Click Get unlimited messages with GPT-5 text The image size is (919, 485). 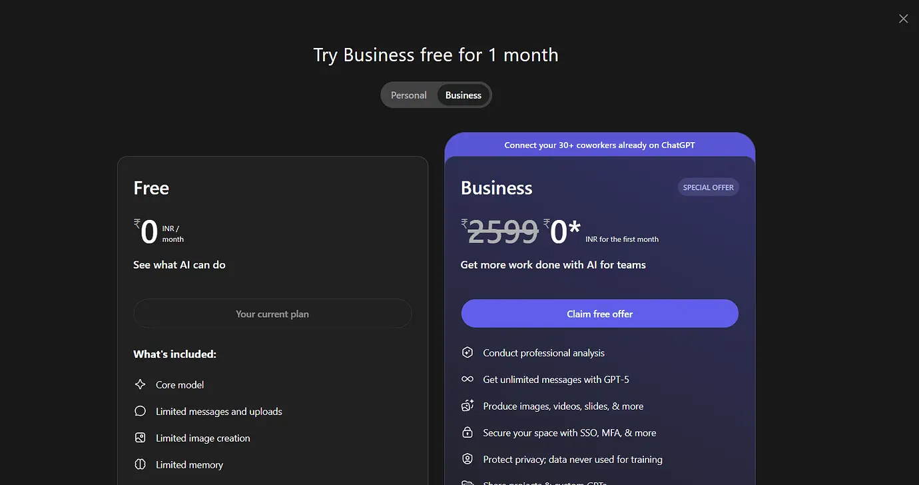pyautogui.click(x=556, y=379)
